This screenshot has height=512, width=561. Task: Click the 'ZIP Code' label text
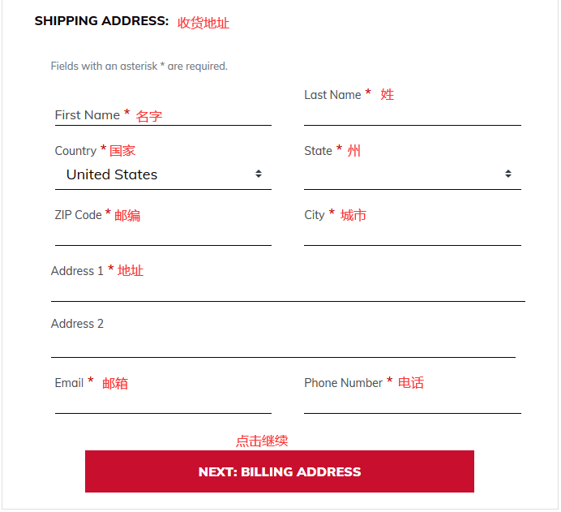tap(78, 215)
